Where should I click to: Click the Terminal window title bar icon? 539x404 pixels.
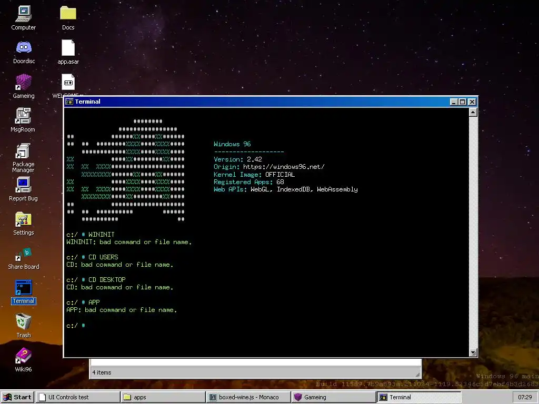(69, 102)
